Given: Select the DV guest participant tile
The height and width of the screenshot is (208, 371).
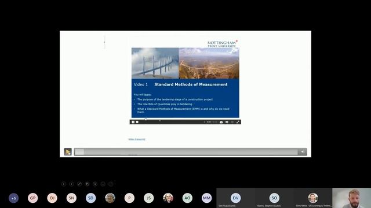Looking at the screenshot, I should [x=236, y=198].
